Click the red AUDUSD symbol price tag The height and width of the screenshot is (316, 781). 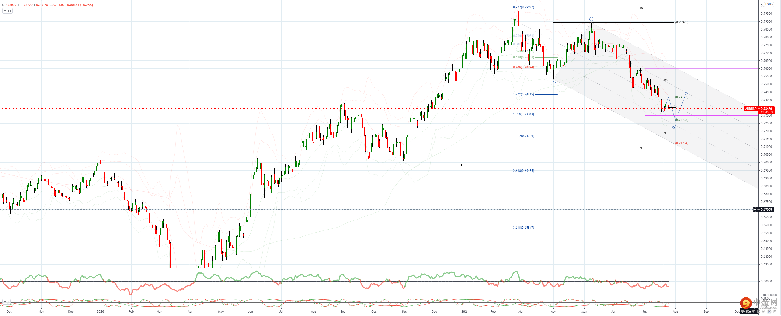[x=751, y=109]
